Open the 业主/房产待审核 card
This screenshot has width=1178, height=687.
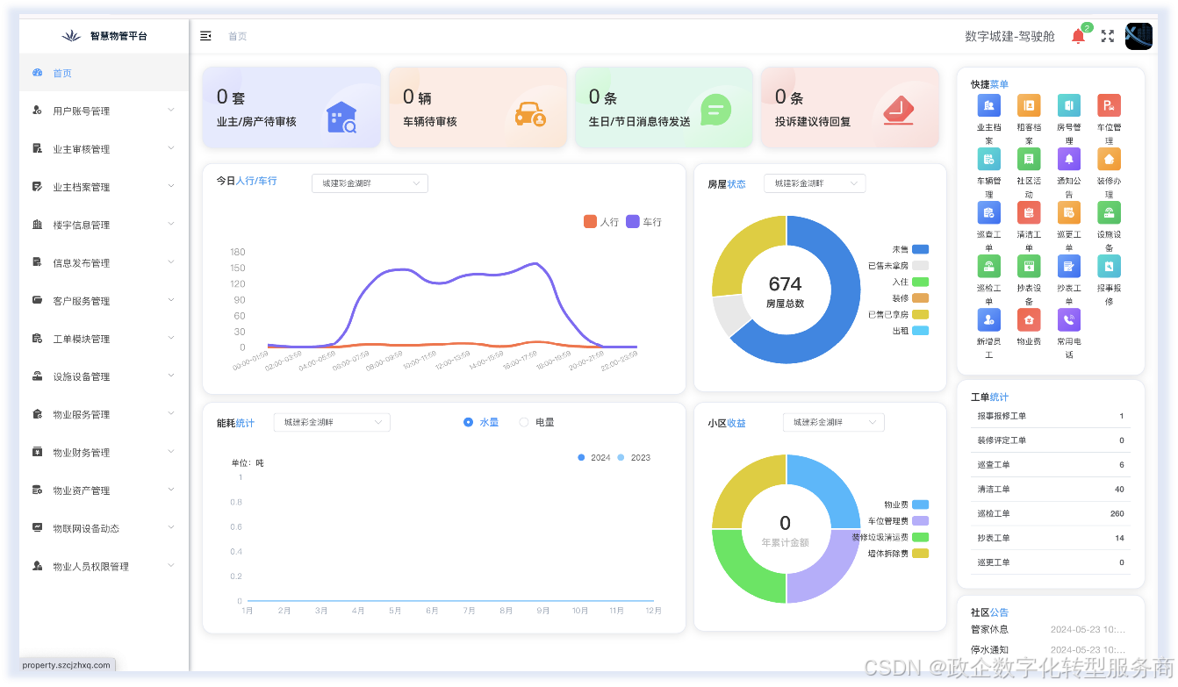(291, 107)
